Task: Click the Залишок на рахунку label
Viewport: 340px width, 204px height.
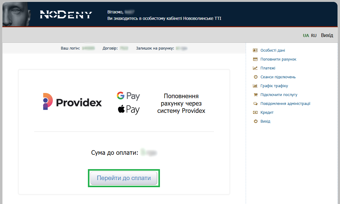Action: [x=155, y=48]
